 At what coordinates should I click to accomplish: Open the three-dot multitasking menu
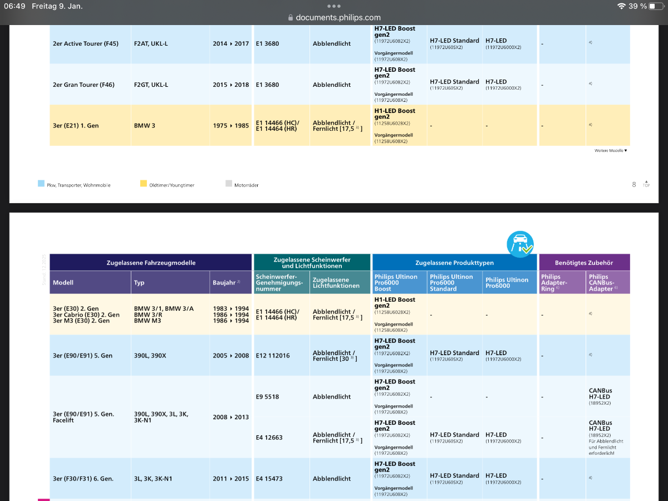tap(333, 6)
